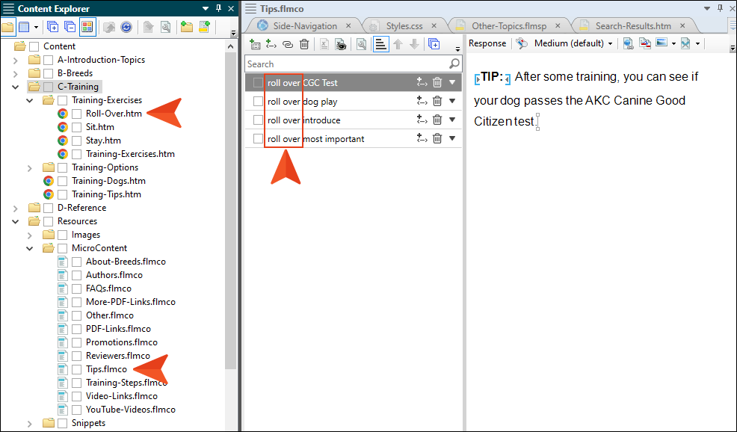Click the Move Down arrow icon
737x432 pixels.
[414, 44]
